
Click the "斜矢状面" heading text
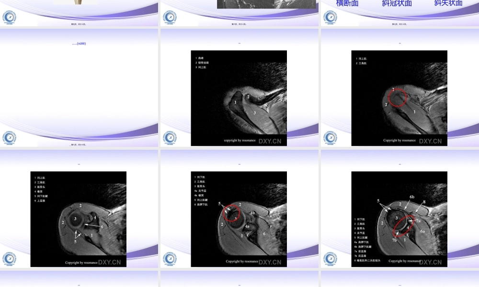coord(448,3)
